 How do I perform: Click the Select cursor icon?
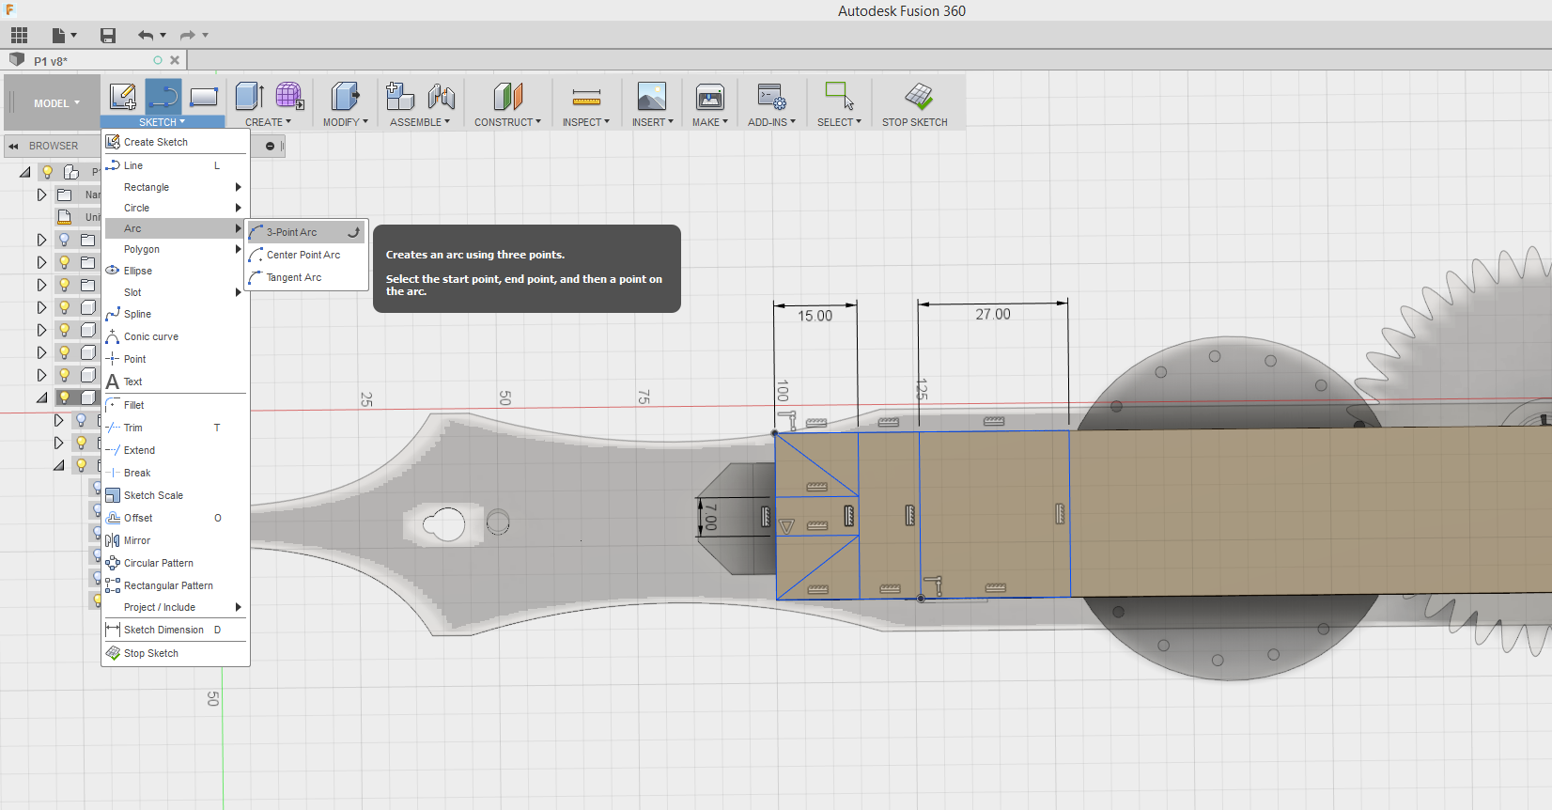[x=839, y=96]
